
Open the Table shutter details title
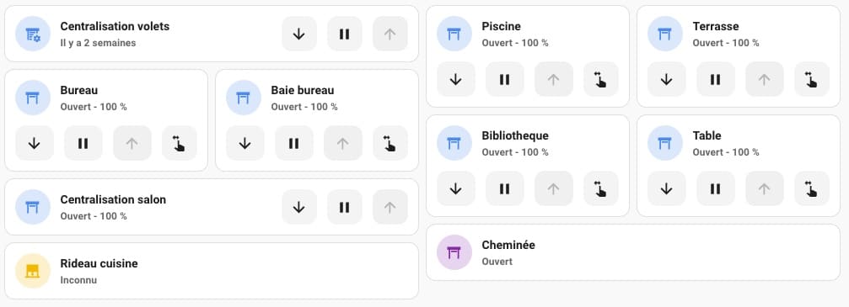pos(707,135)
